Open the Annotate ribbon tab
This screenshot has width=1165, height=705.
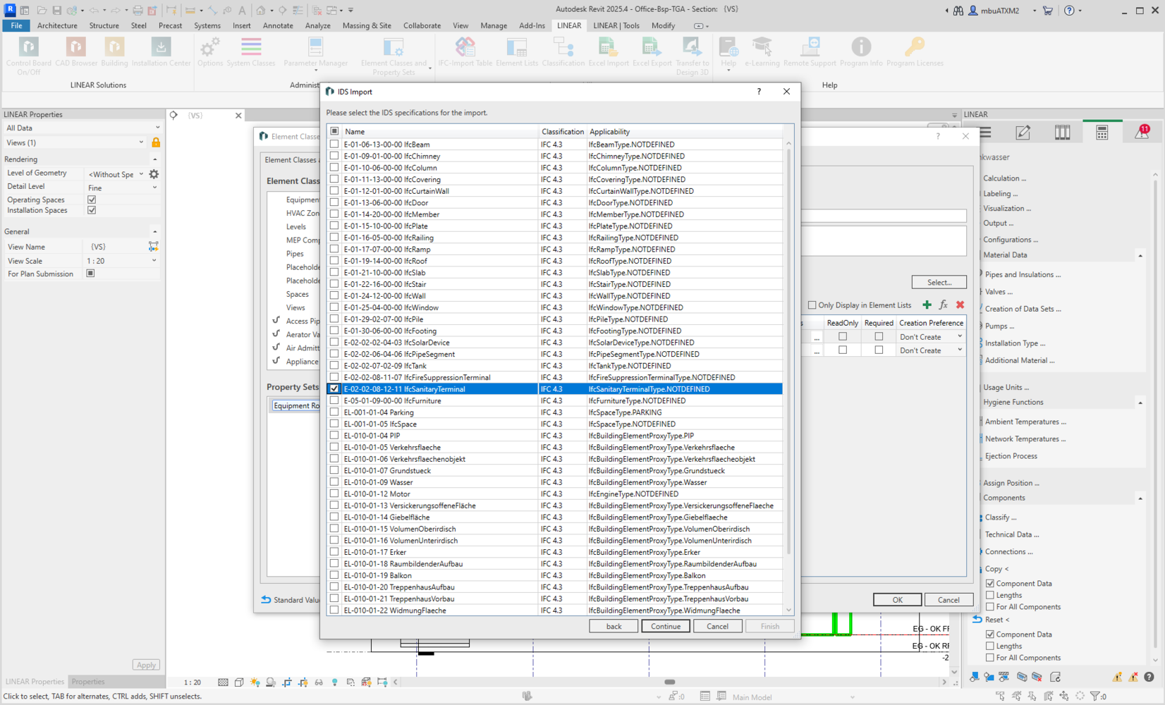click(x=278, y=25)
